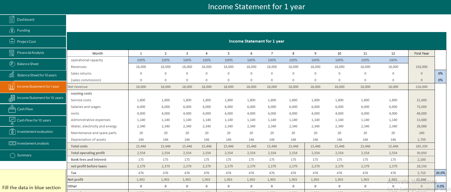This screenshot has height=192, width=451.
Task: Click the Income Statement for 10 years coins icon
Action: (12, 98)
